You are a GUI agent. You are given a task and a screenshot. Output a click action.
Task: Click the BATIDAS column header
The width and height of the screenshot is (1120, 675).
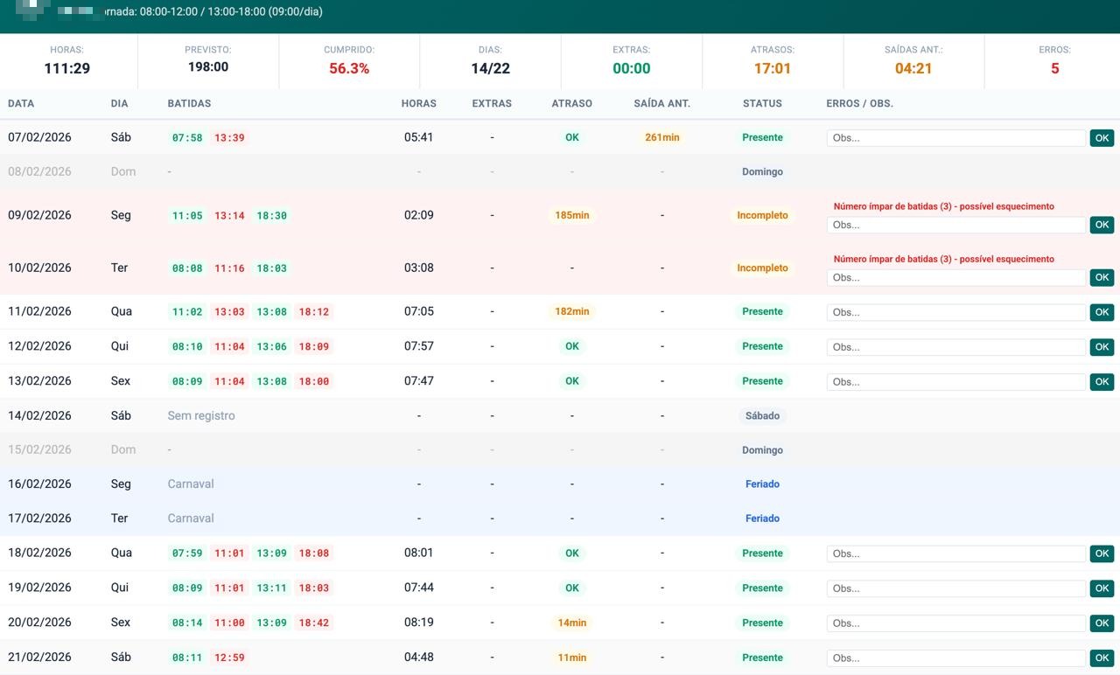[x=189, y=103]
